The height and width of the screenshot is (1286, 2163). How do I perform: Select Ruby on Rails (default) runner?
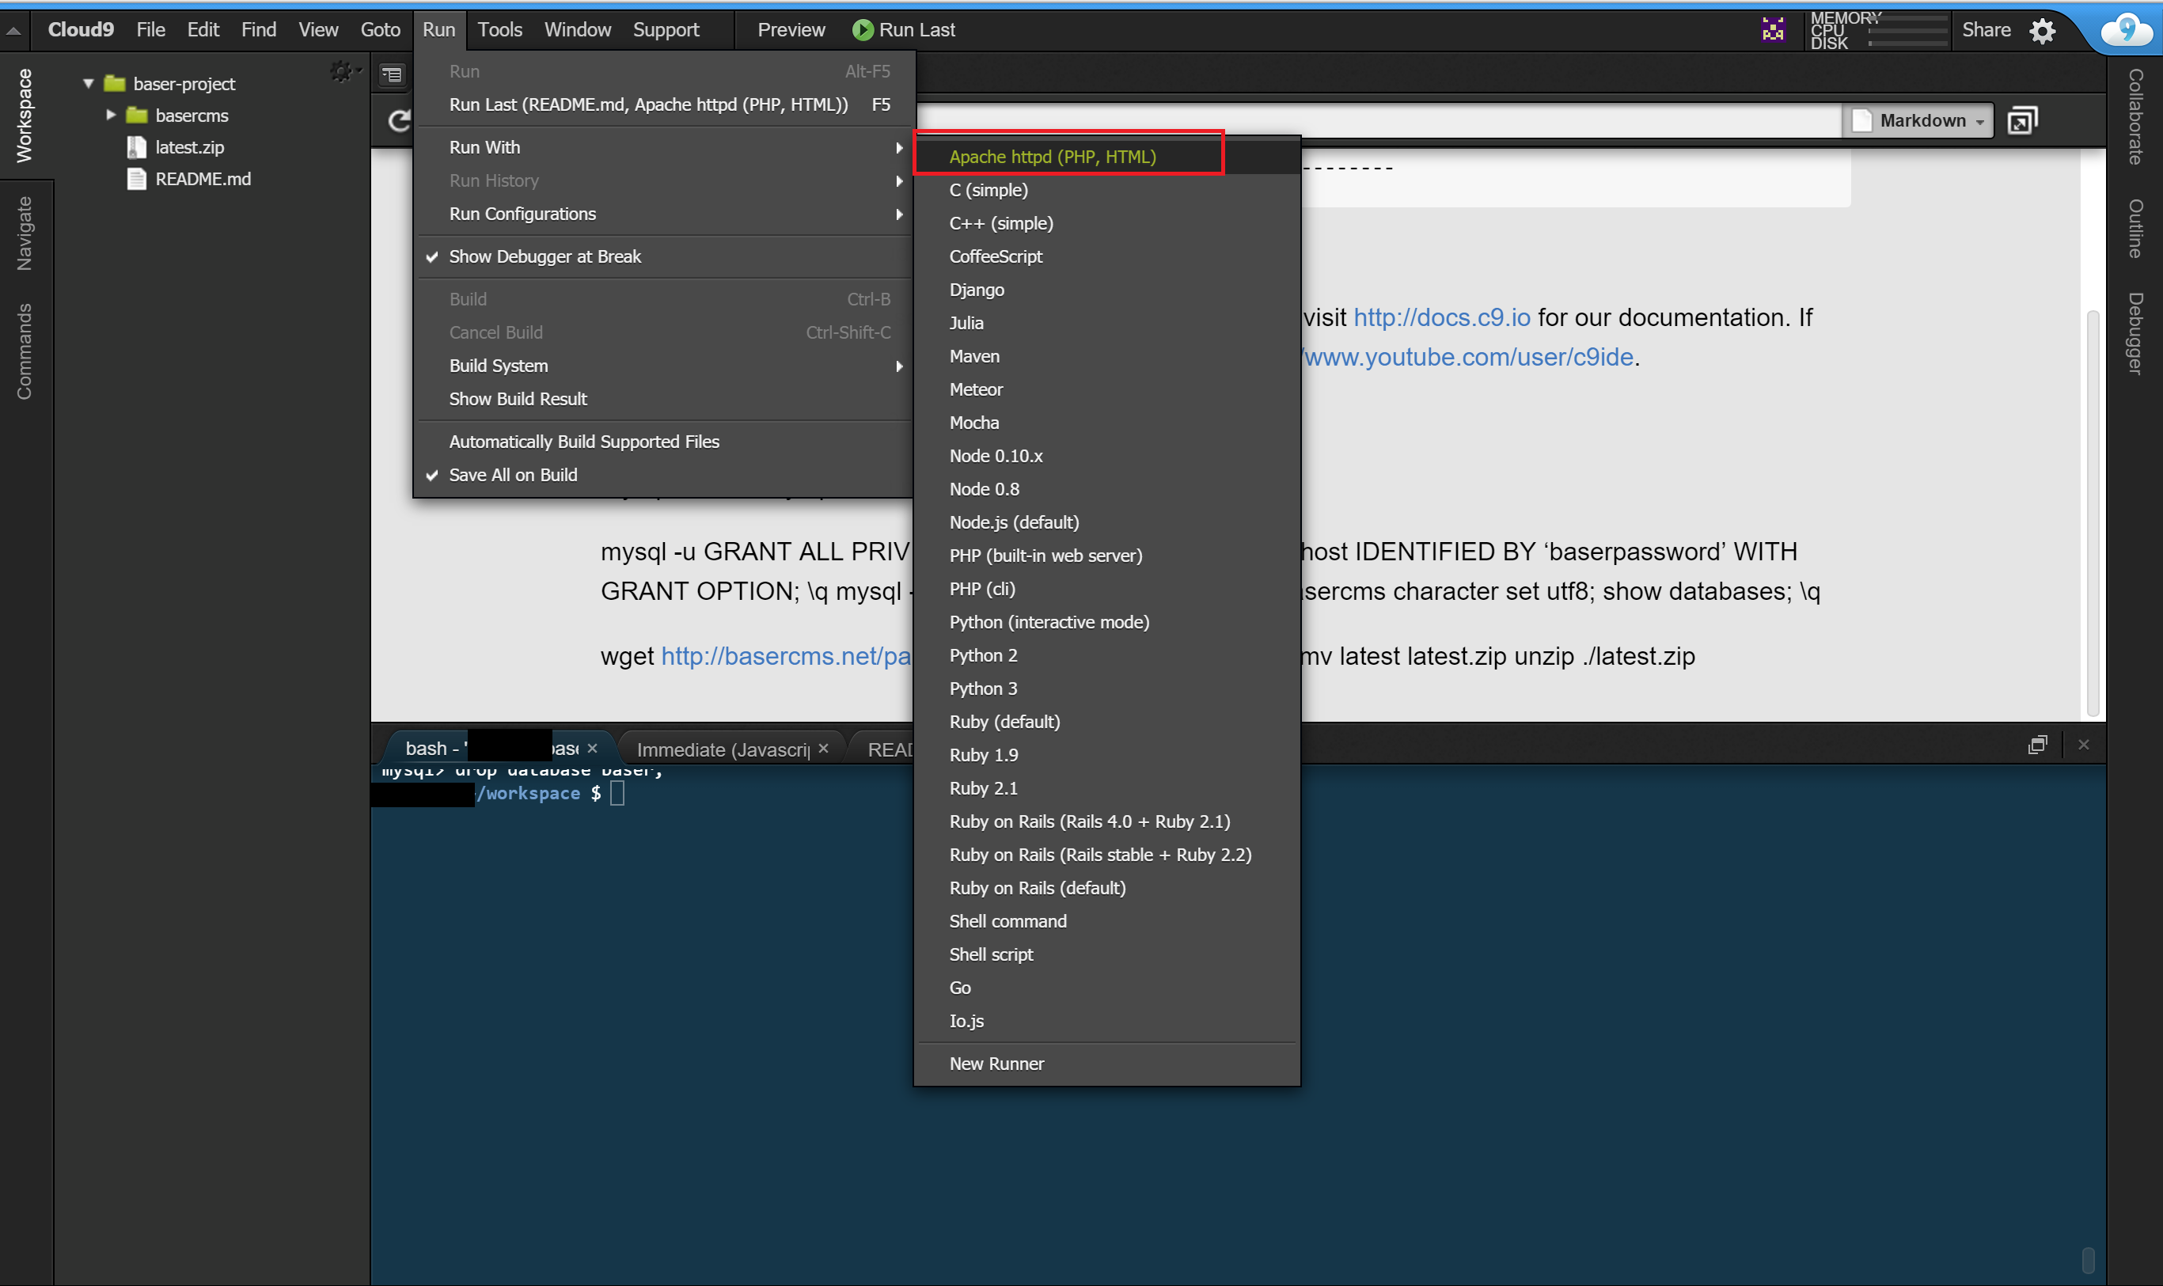click(1106, 888)
